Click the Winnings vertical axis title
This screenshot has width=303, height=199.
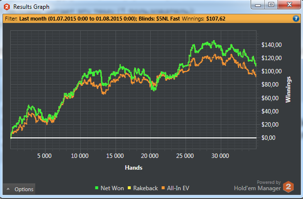(x=288, y=89)
